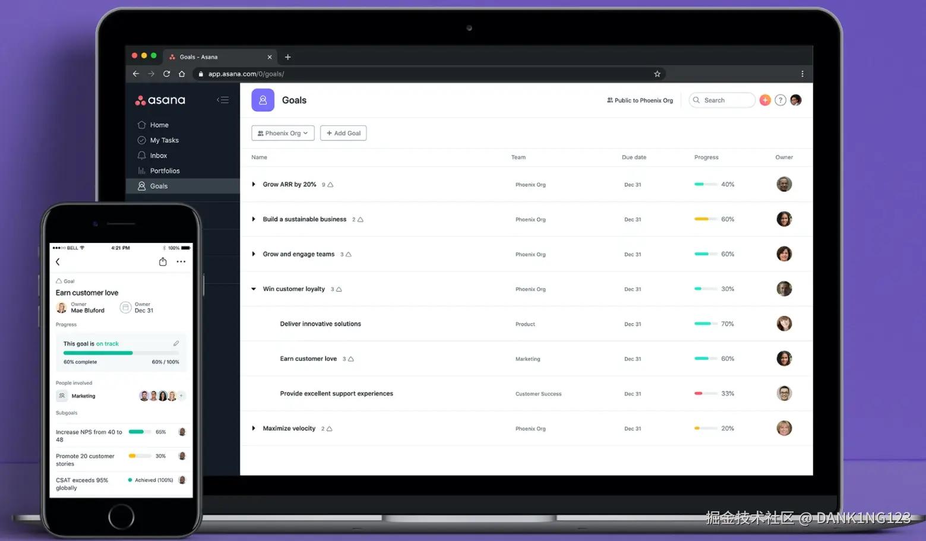This screenshot has width=926, height=541.
Task: Click subgoal icon beside Win customer loyalty
Action: [x=339, y=289]
